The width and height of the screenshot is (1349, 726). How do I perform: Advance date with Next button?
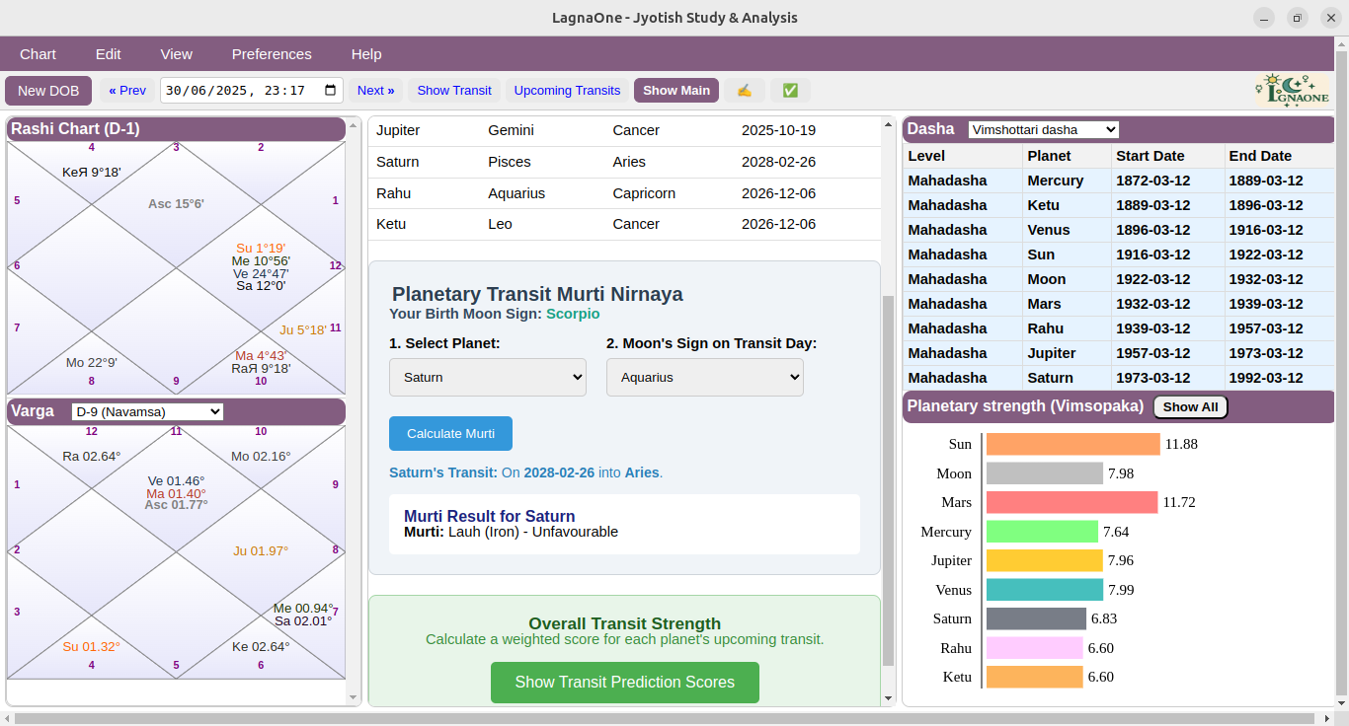tap(375, 91)
